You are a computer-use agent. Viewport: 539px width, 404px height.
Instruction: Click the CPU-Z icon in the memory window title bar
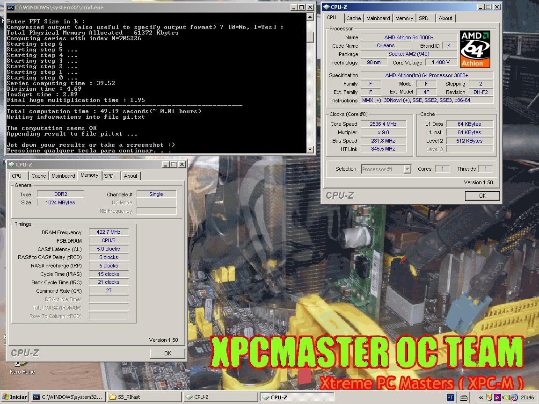coord(12,165)
